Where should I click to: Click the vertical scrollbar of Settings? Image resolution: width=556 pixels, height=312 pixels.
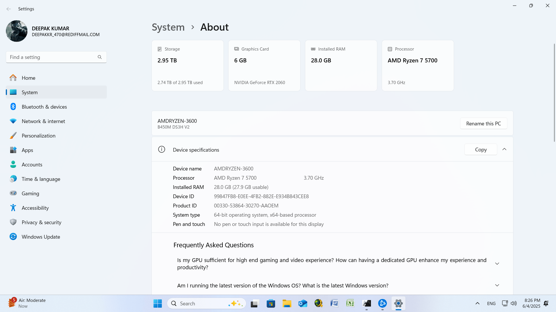coord(554,92)
